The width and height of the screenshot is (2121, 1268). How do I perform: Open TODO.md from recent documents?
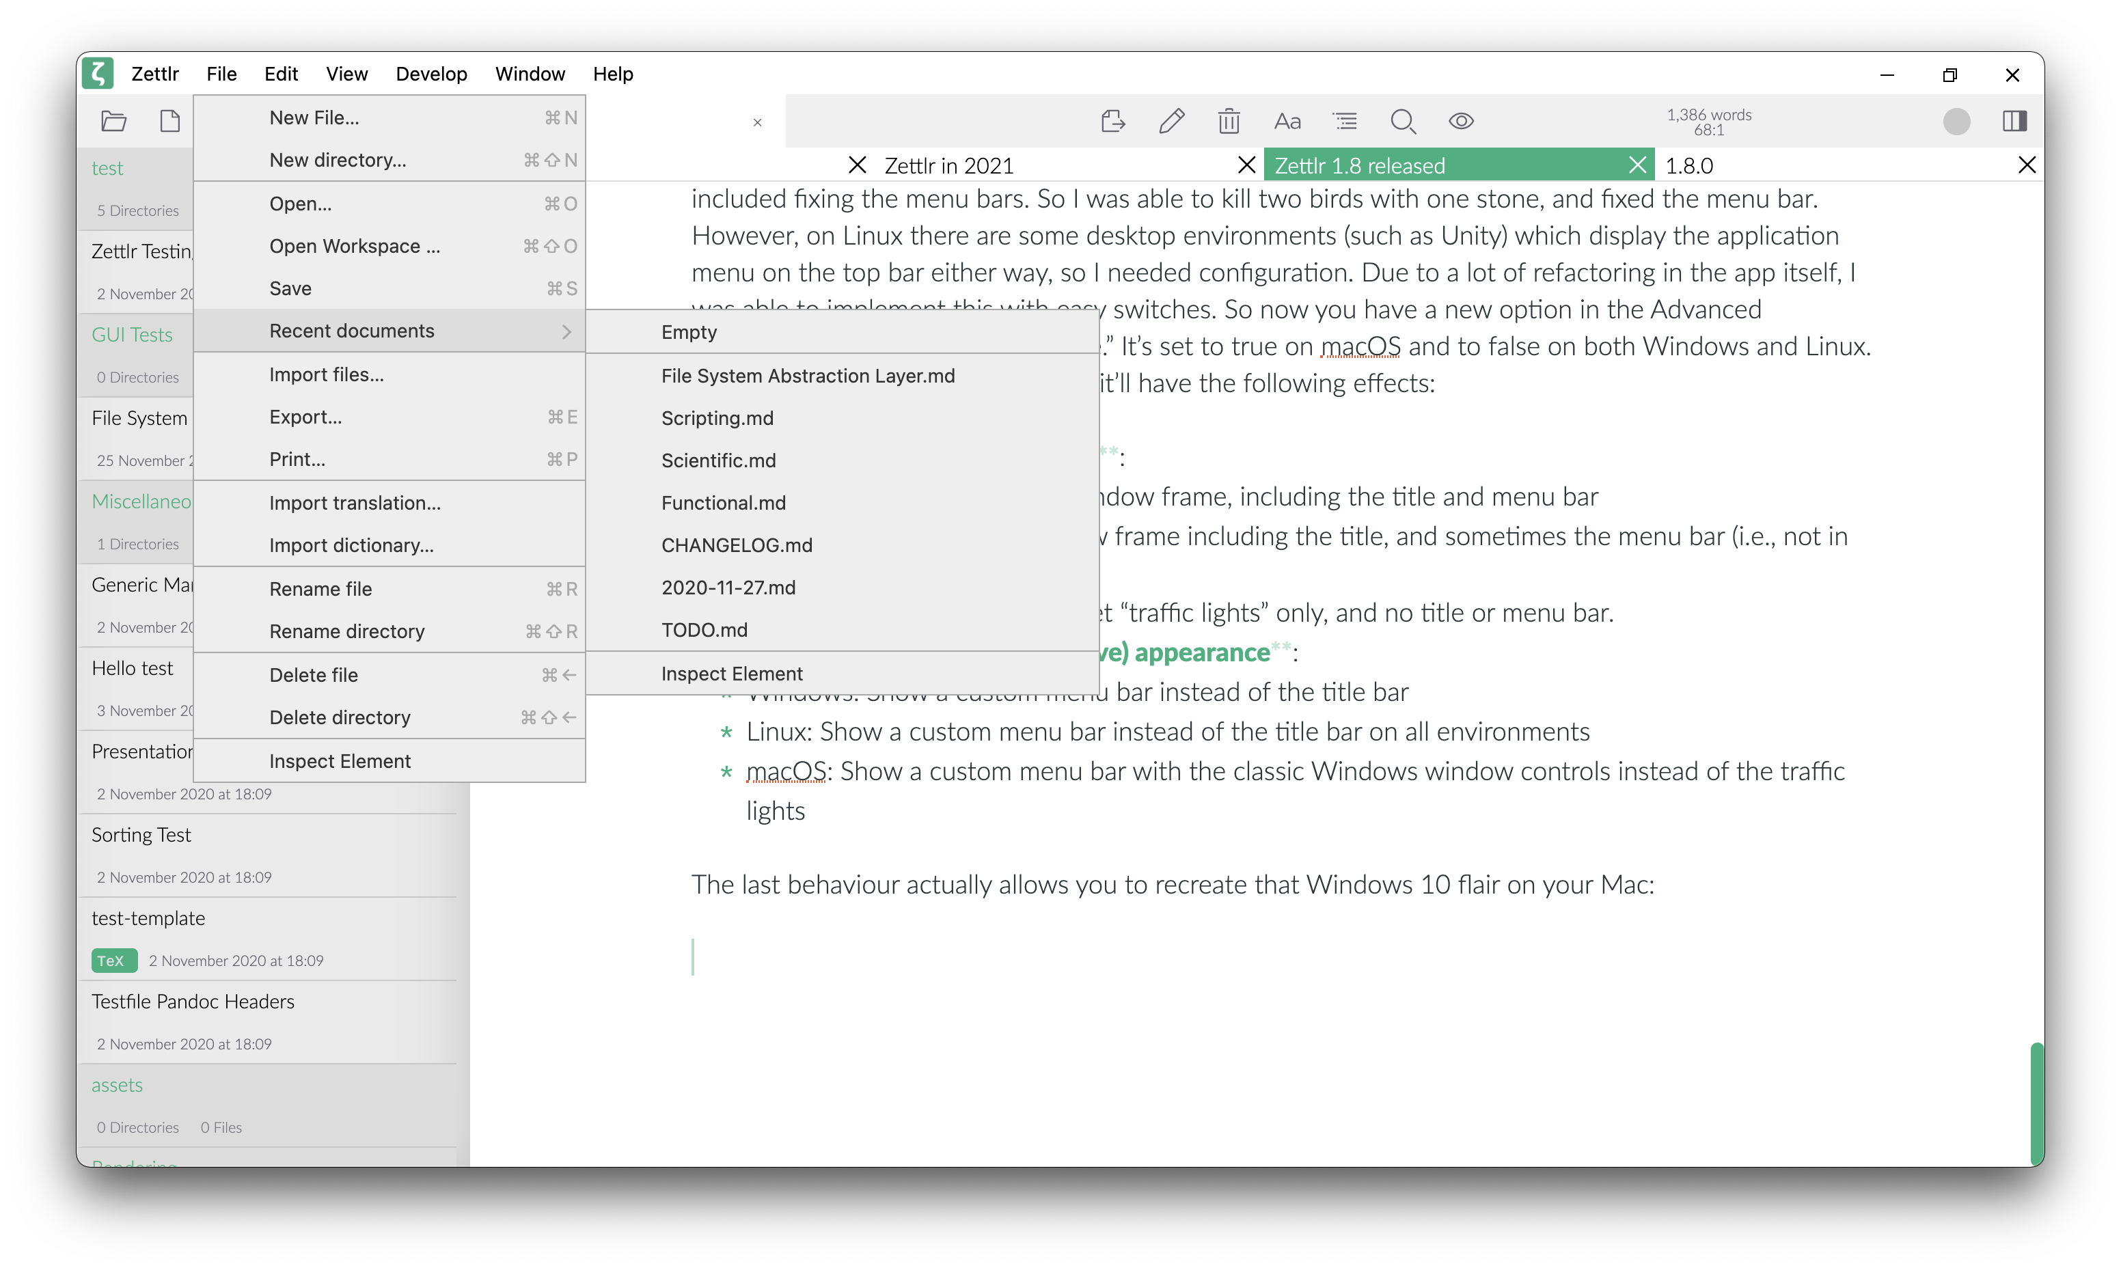[842, 630]
